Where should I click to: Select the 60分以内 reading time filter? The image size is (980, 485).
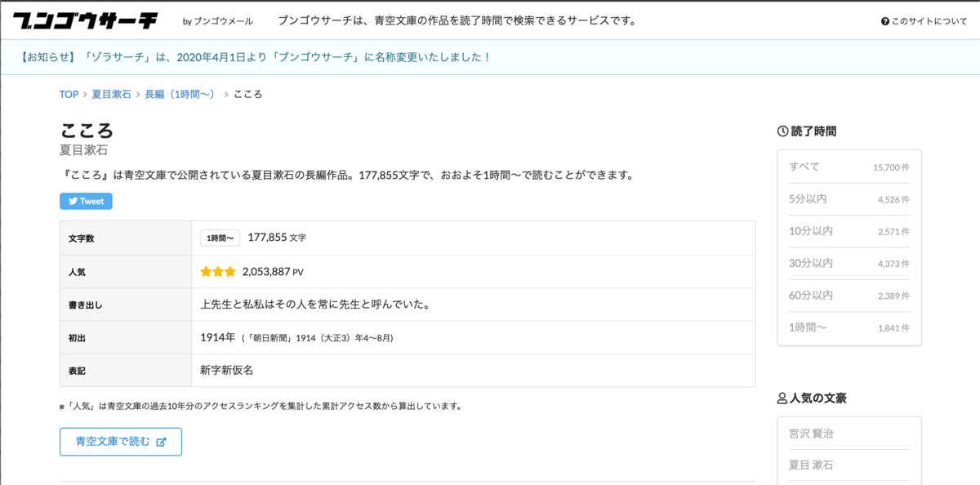tap(849, 295)
